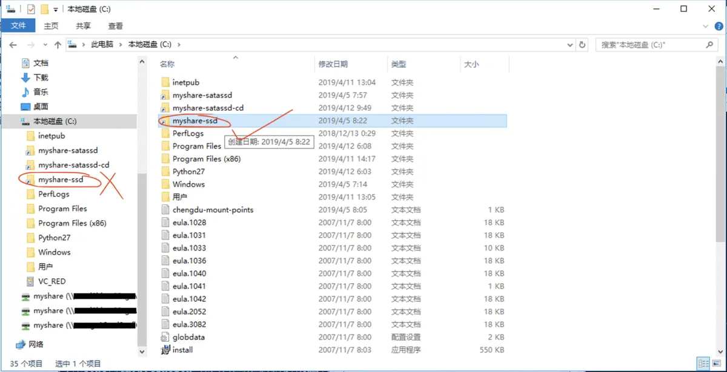The height and width of the screenshot is (372, 727).
Task: Click the inetpub folder icon in file list
Action: [165, 82]
